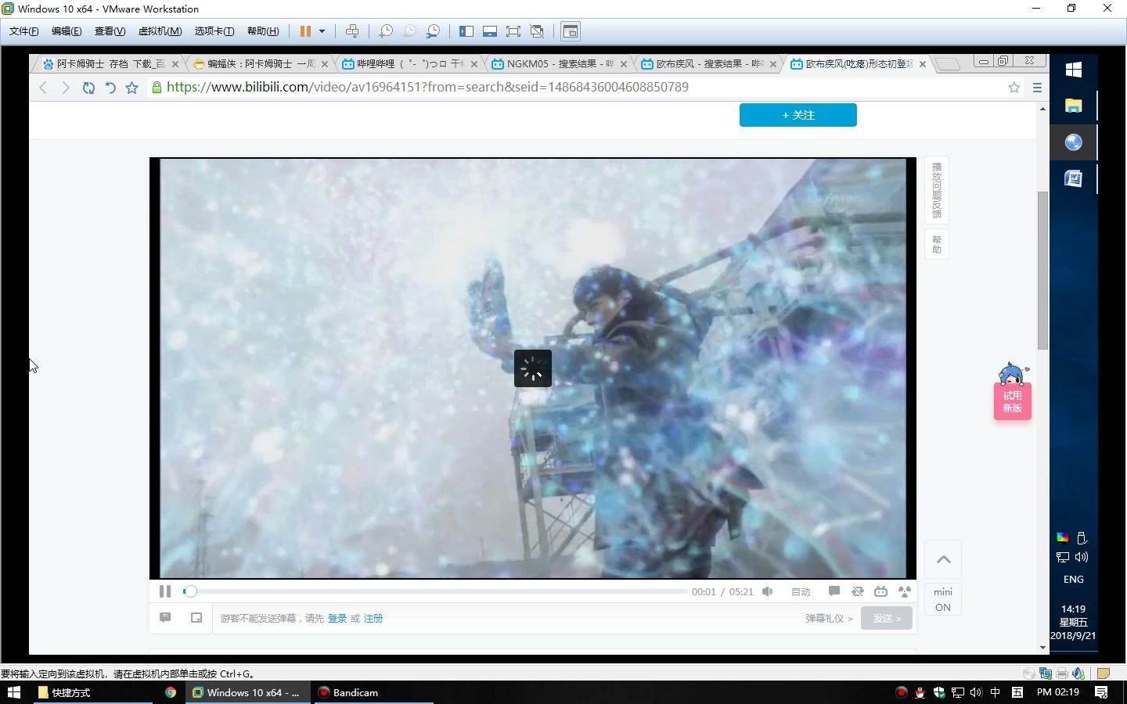Bookmark page with star at address bar end
Viewport: 1127px width, 704px height.
pyautogui.click(x=1014, y=88)
